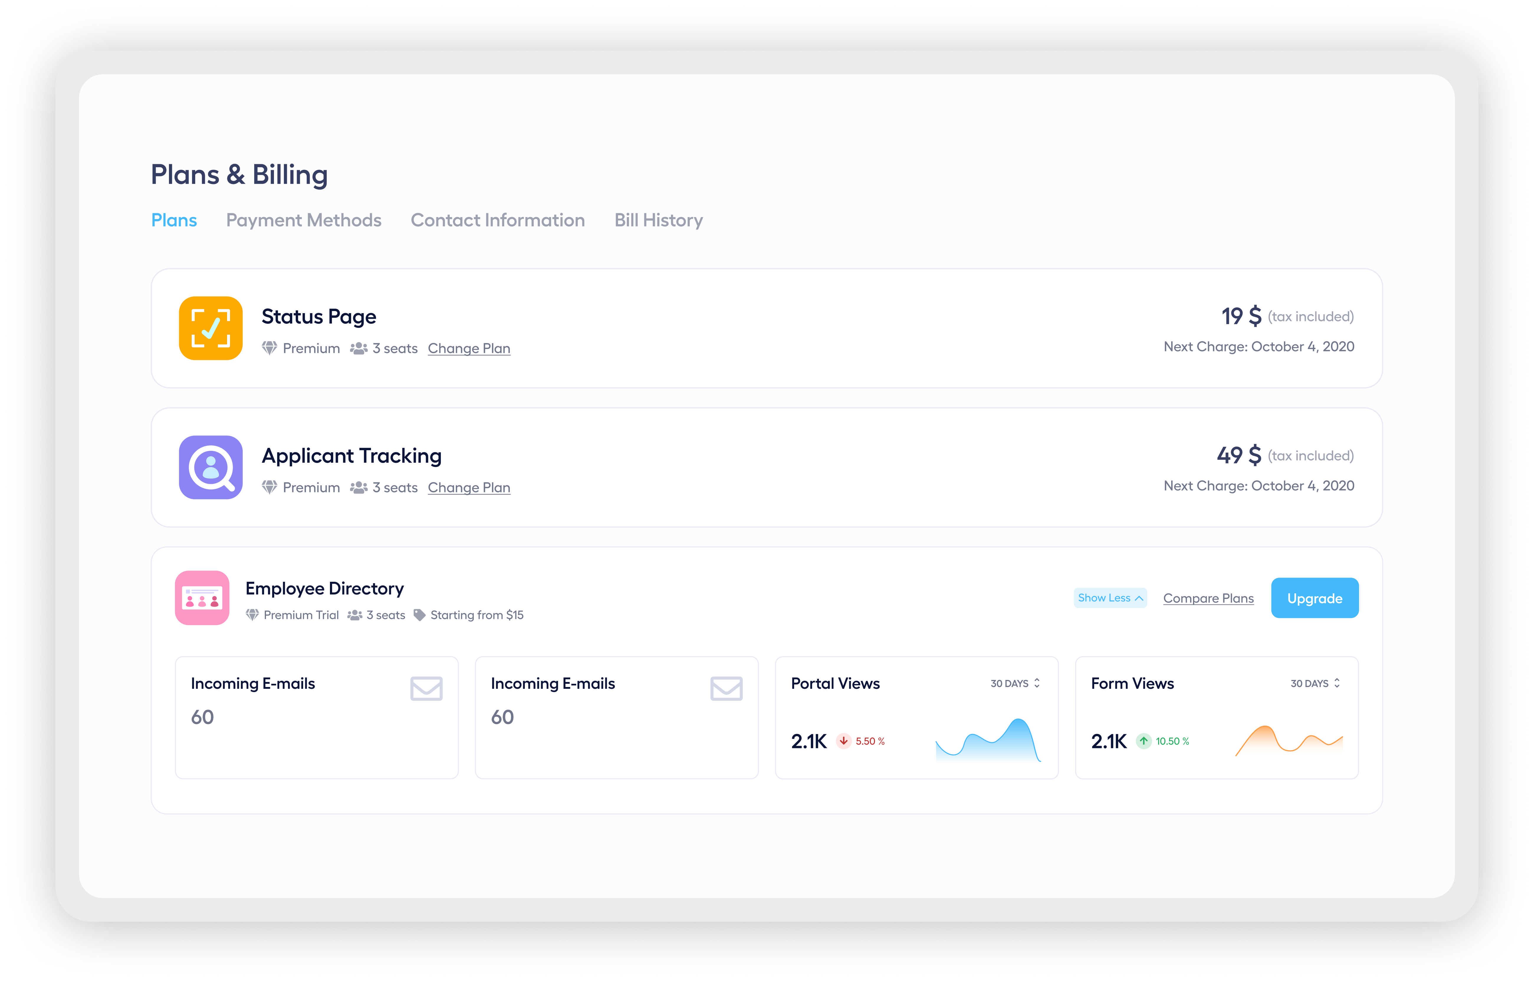
Task: Click the Applicant Tracking app icon
Action: coord(211,467)
